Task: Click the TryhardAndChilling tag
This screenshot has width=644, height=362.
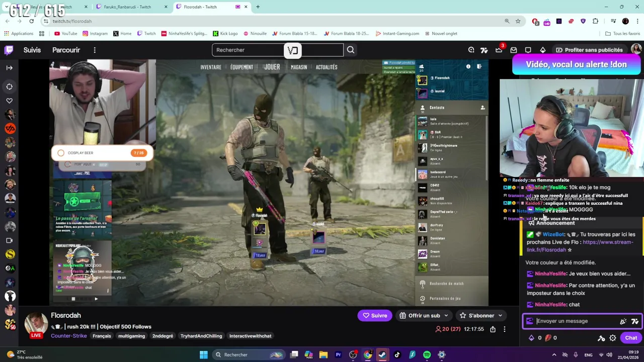Action: tap(201, 336)
